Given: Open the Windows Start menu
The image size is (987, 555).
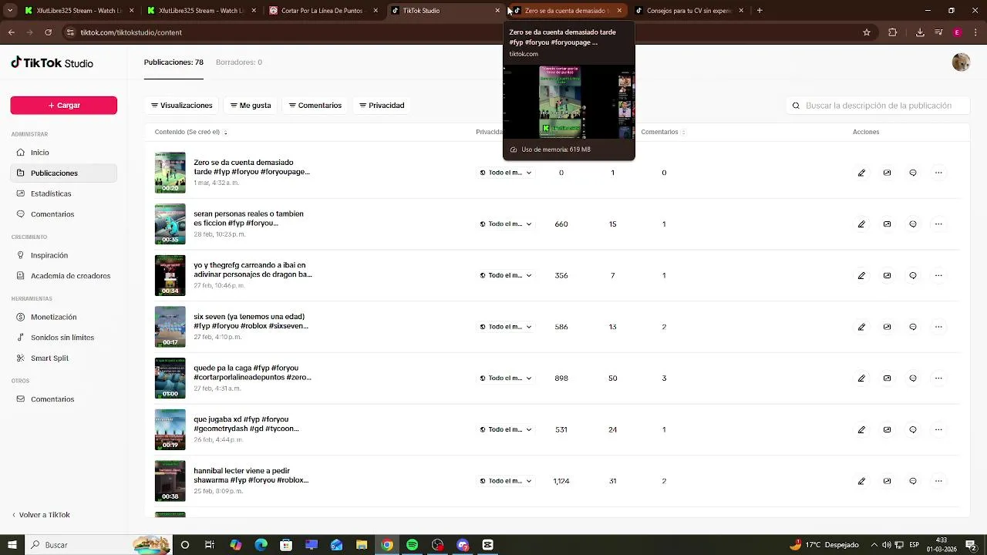Looking at the screenshot, I should coord(12,545).
